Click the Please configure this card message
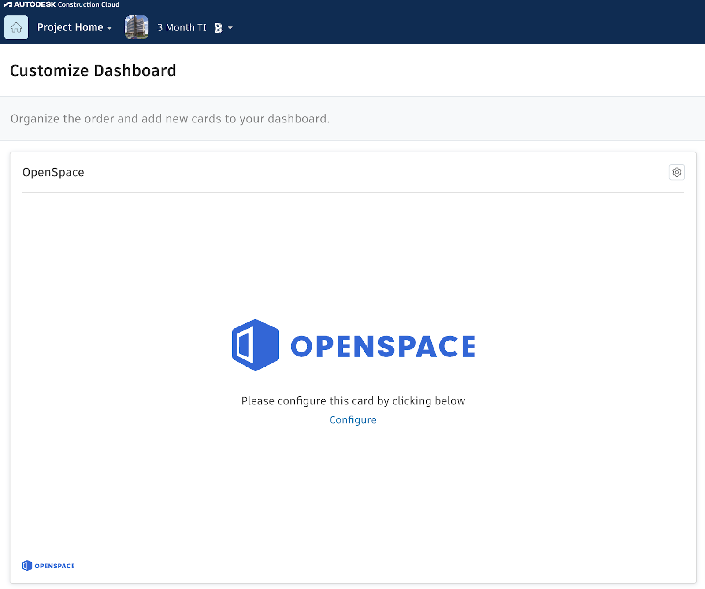This screenshot has height=589, width=705. point(352,401)
